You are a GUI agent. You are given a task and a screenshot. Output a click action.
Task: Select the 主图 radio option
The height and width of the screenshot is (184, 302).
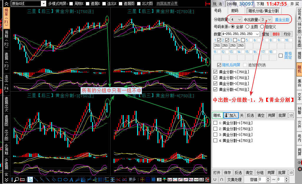247,27
